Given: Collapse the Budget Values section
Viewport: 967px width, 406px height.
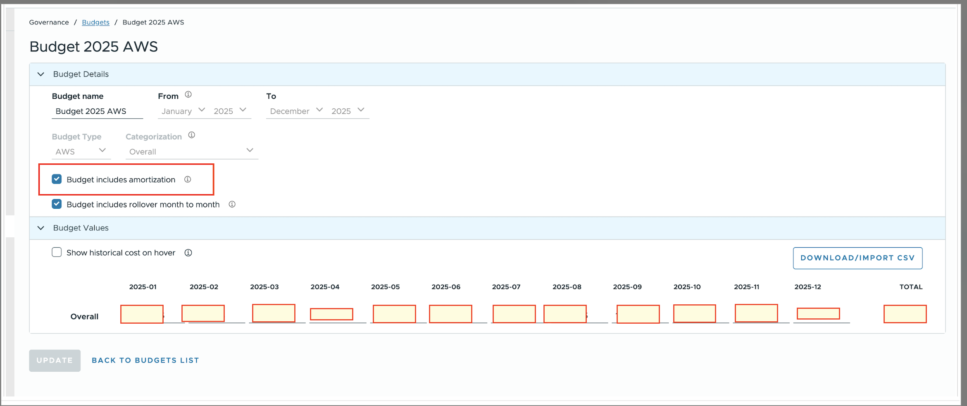Looking at the screenshot, I should (x=41, y=228).
